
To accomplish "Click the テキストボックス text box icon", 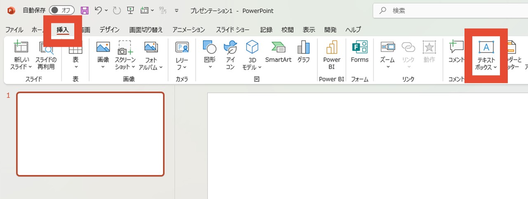I will 486,48.
